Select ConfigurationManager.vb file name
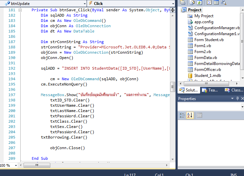Screen dimensions: 244x176 [x=217, y=28]
